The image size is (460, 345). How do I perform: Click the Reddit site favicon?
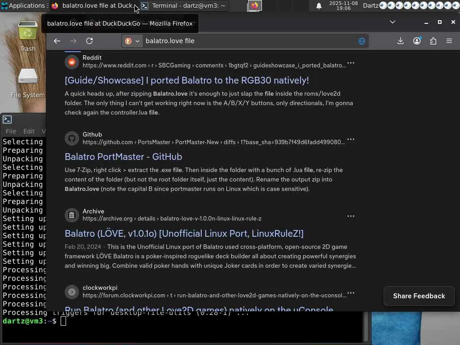pyautogui.click(x=72, y=62)
